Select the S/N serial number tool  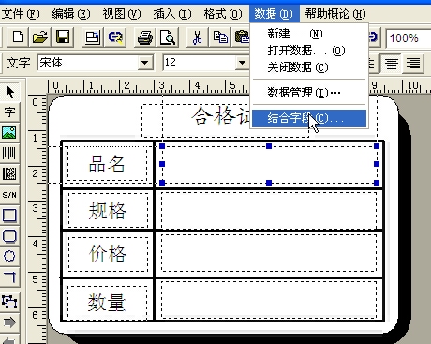click(9, 195)
